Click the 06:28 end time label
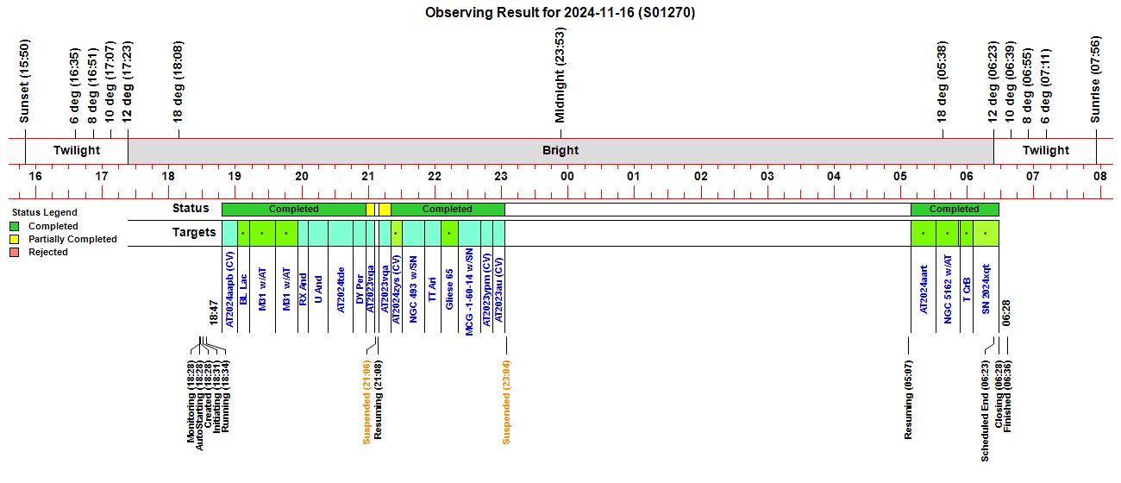This screenshot has height=483, width=1121. point(1006,312)
